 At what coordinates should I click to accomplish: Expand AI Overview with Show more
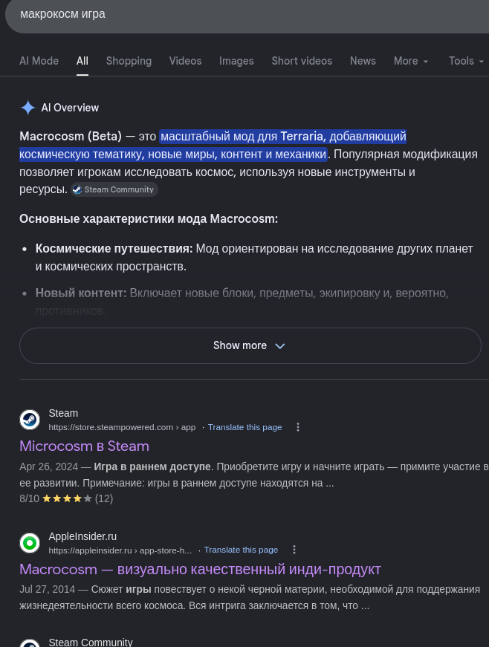(250, 345)
